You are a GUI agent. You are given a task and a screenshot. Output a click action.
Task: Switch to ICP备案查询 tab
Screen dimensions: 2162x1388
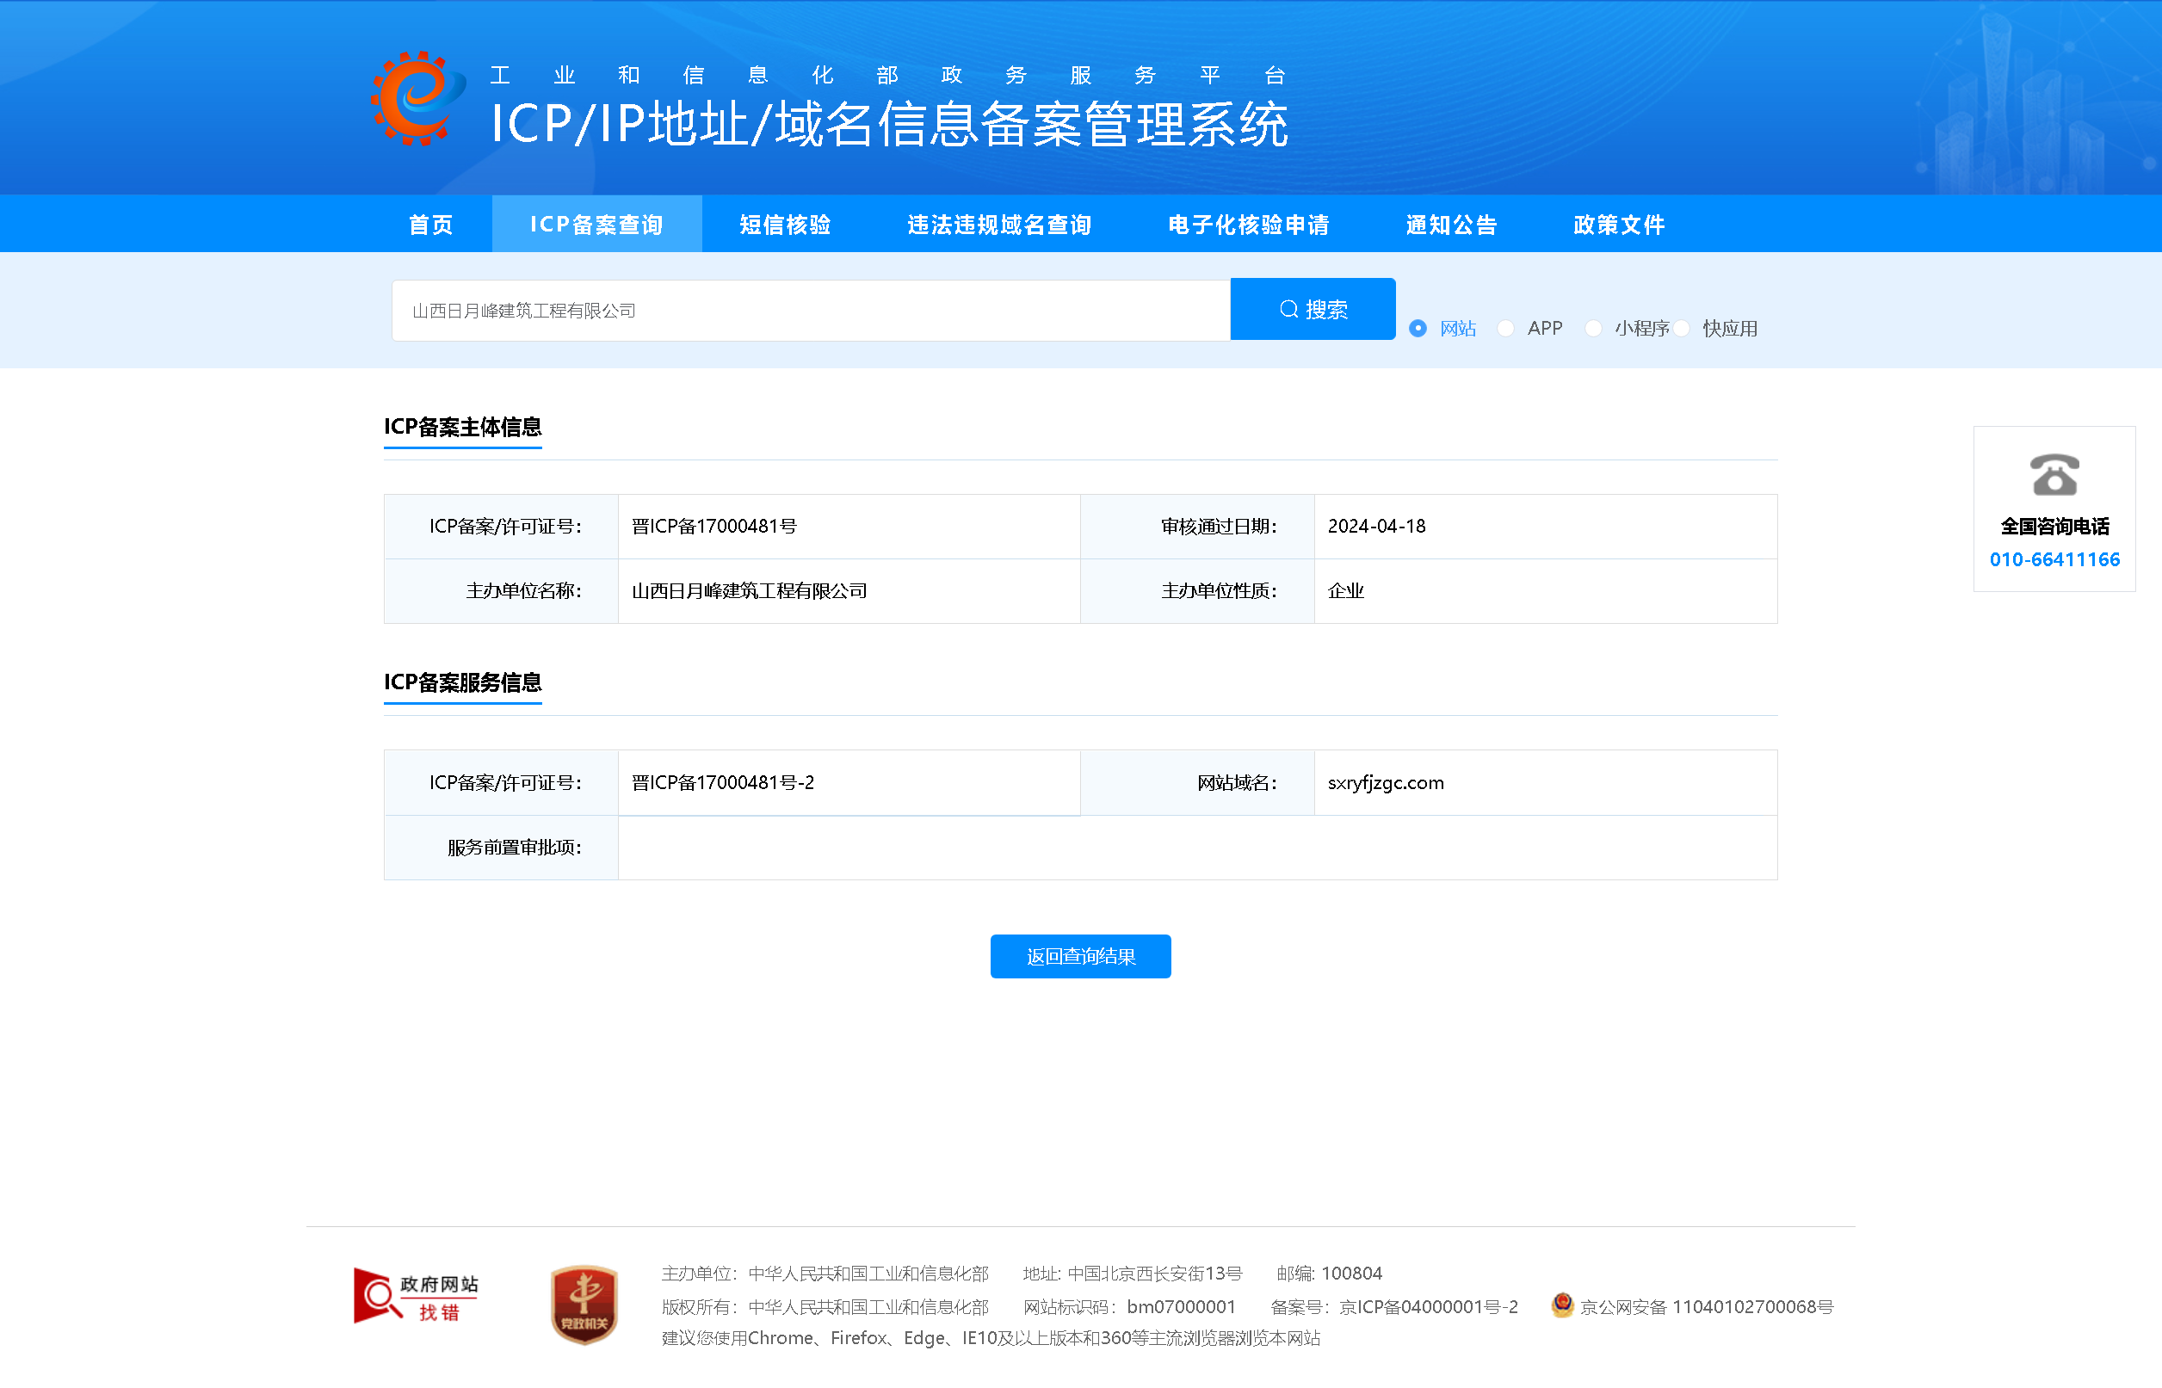pos(596,225)
